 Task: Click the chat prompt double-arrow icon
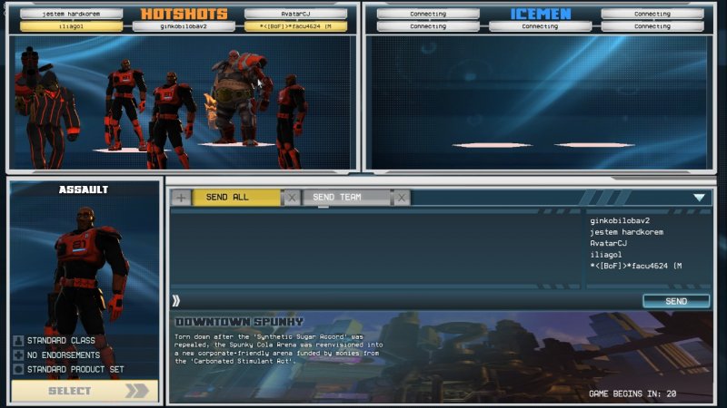[175, 301]
